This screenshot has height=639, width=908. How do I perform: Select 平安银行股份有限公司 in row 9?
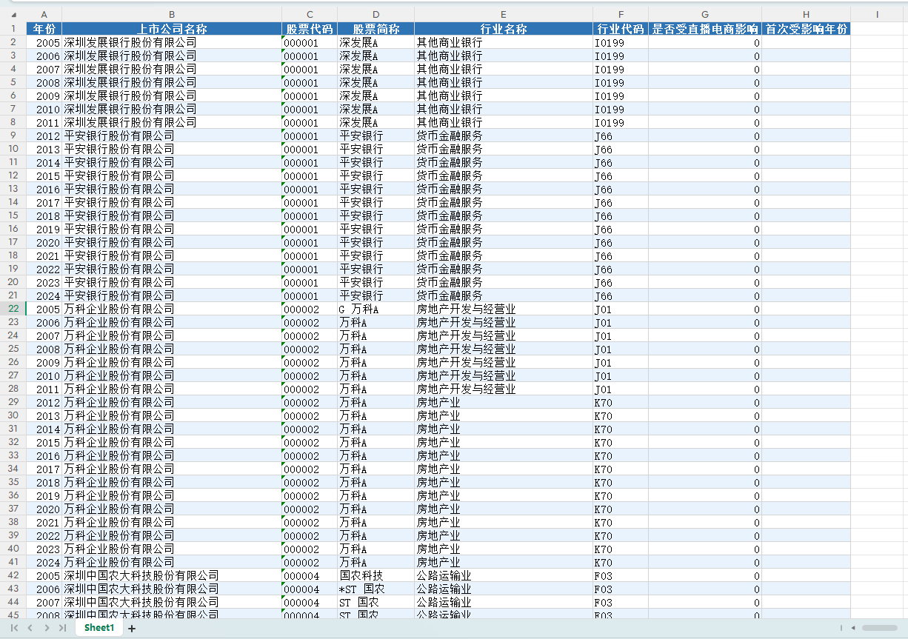[x=172, y=136]
